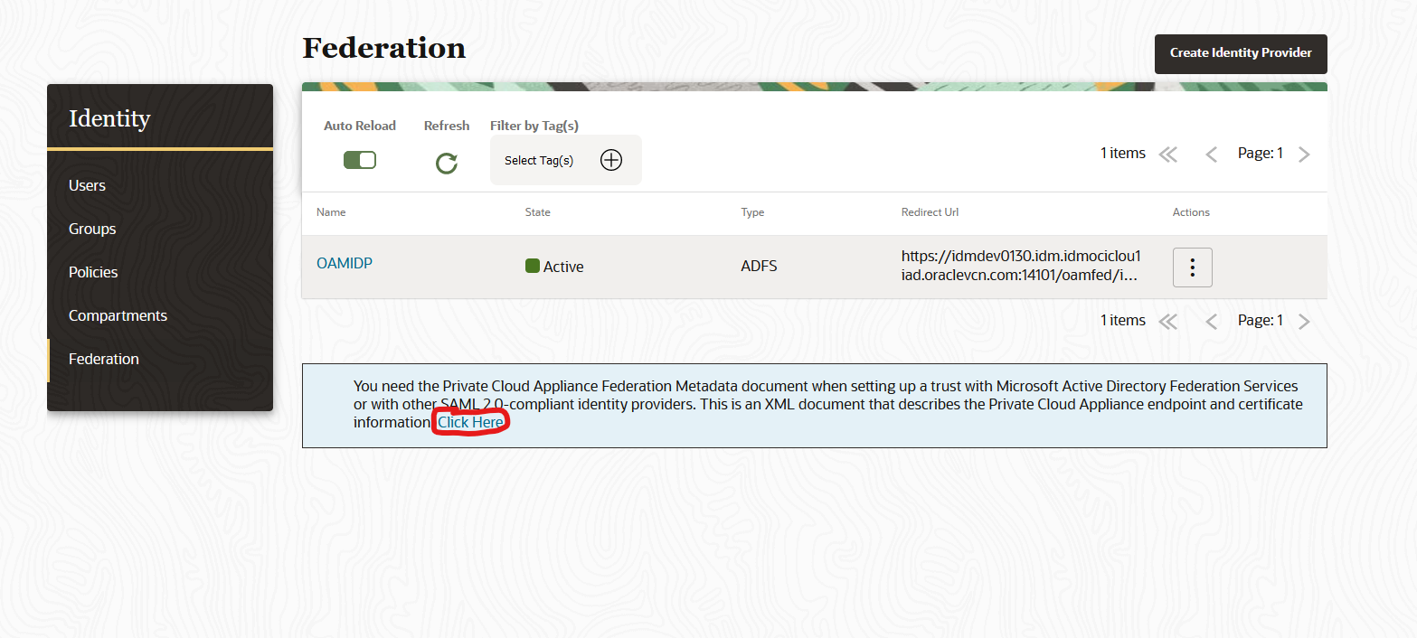Click the top 'Page: 1' label
The width and height of the screenshot is (1417, 638).
[1261, 154]
